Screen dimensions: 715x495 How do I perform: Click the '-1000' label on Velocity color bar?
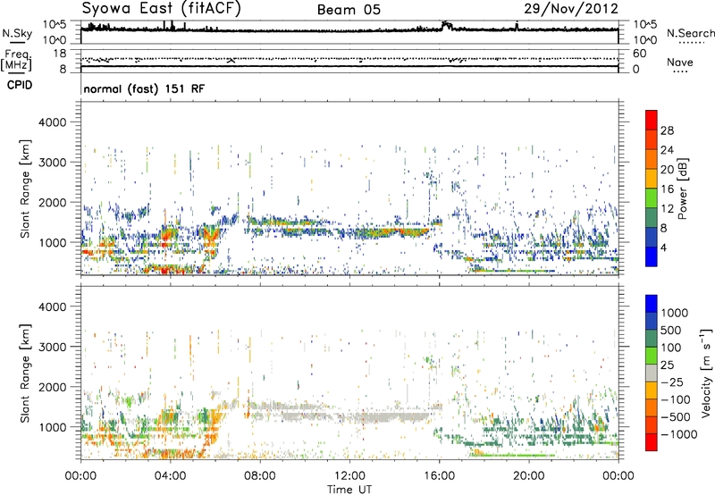pos(679,434)
